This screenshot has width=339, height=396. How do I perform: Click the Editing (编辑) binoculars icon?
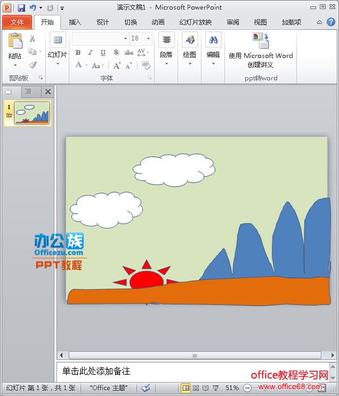coord(213,40)
